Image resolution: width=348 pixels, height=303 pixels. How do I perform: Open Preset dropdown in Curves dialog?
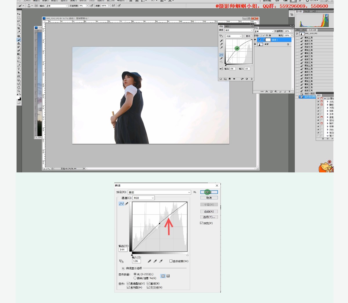pos(159,192)
